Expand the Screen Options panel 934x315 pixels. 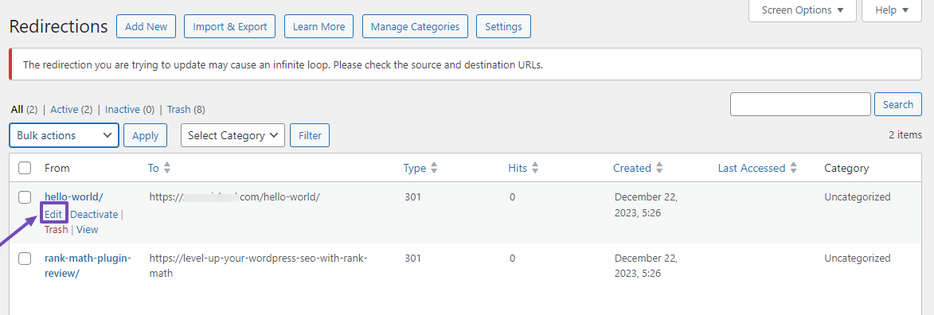803,10
